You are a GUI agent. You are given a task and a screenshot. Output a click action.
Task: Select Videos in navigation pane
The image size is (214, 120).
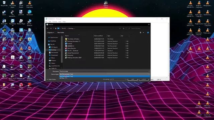pos(53,63)
